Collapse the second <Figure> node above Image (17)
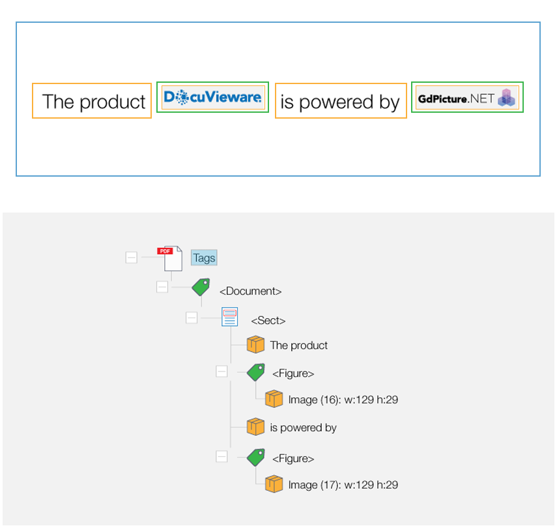 tap(221, 456)
